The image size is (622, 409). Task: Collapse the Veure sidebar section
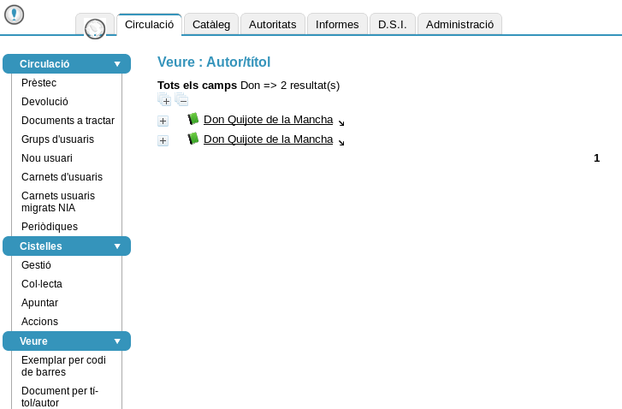pos(117,341)
